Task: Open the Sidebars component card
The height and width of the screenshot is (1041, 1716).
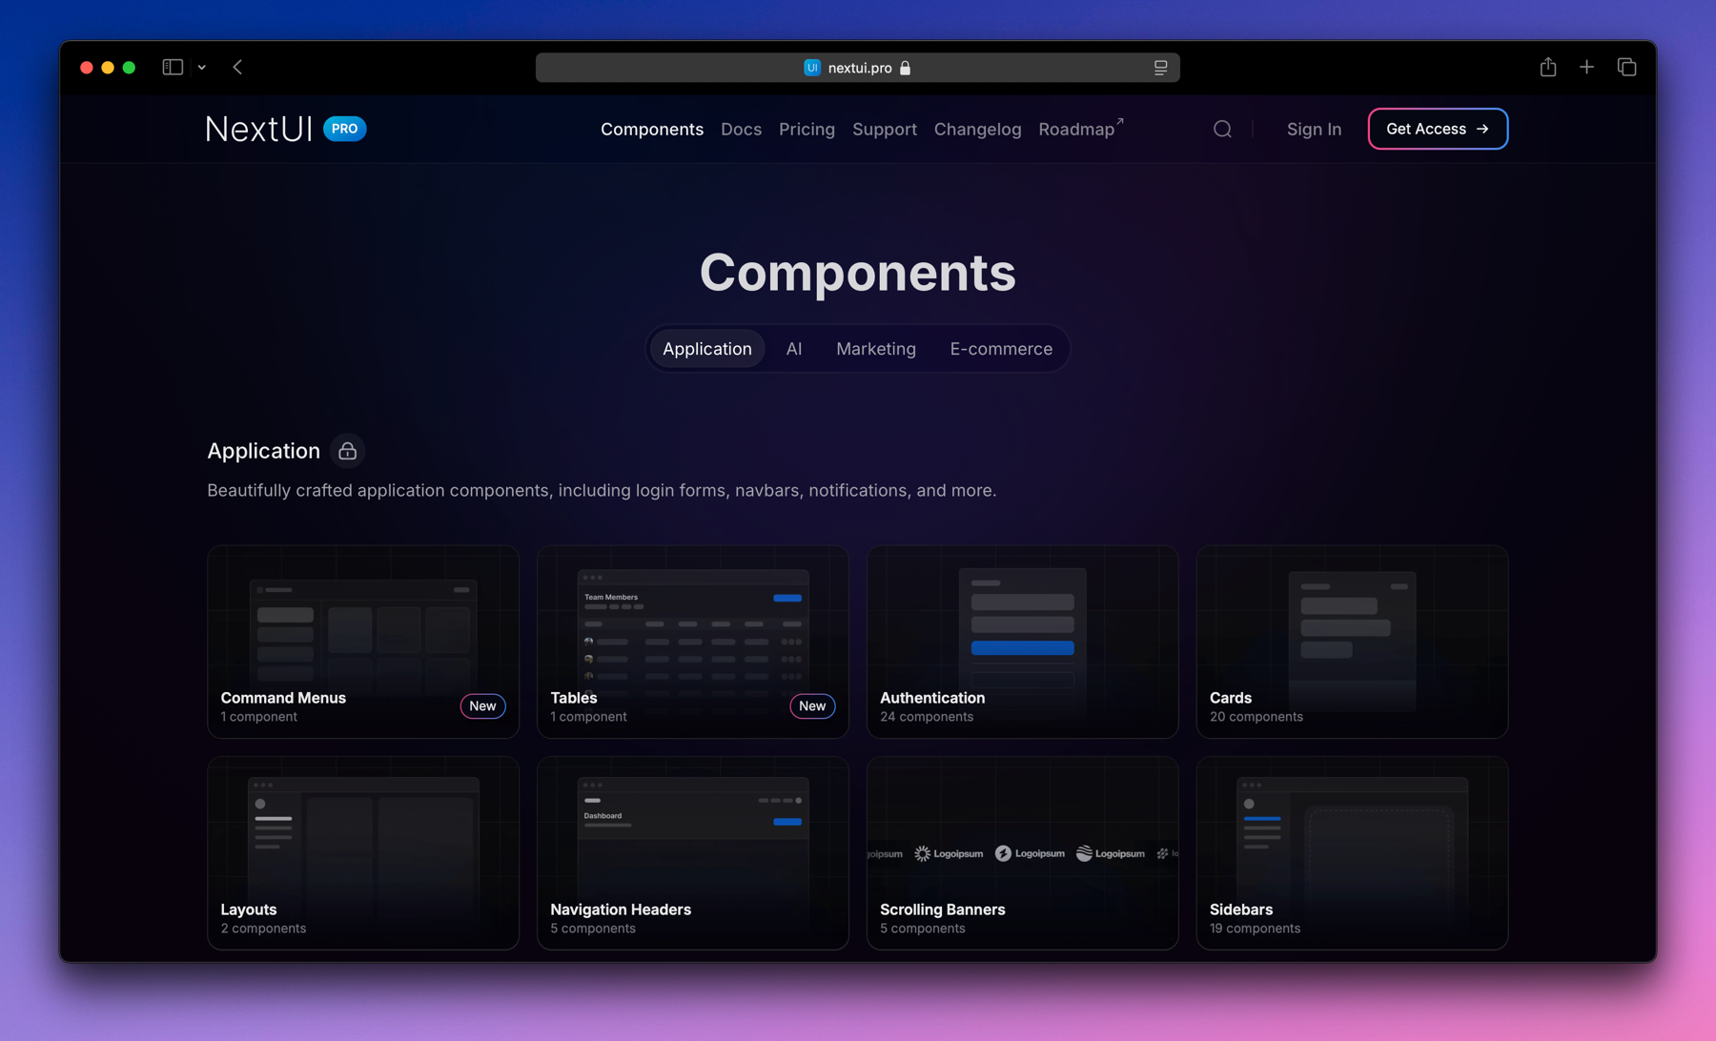Action: (1352, 853)
